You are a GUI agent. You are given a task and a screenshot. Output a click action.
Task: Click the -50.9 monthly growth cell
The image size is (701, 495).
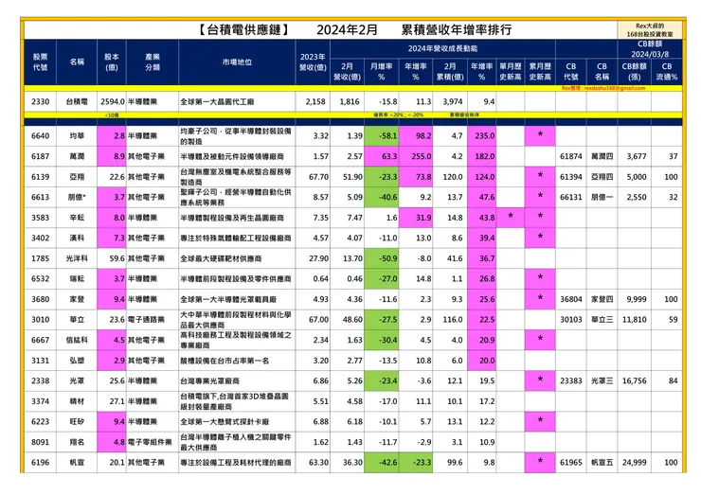382,258
